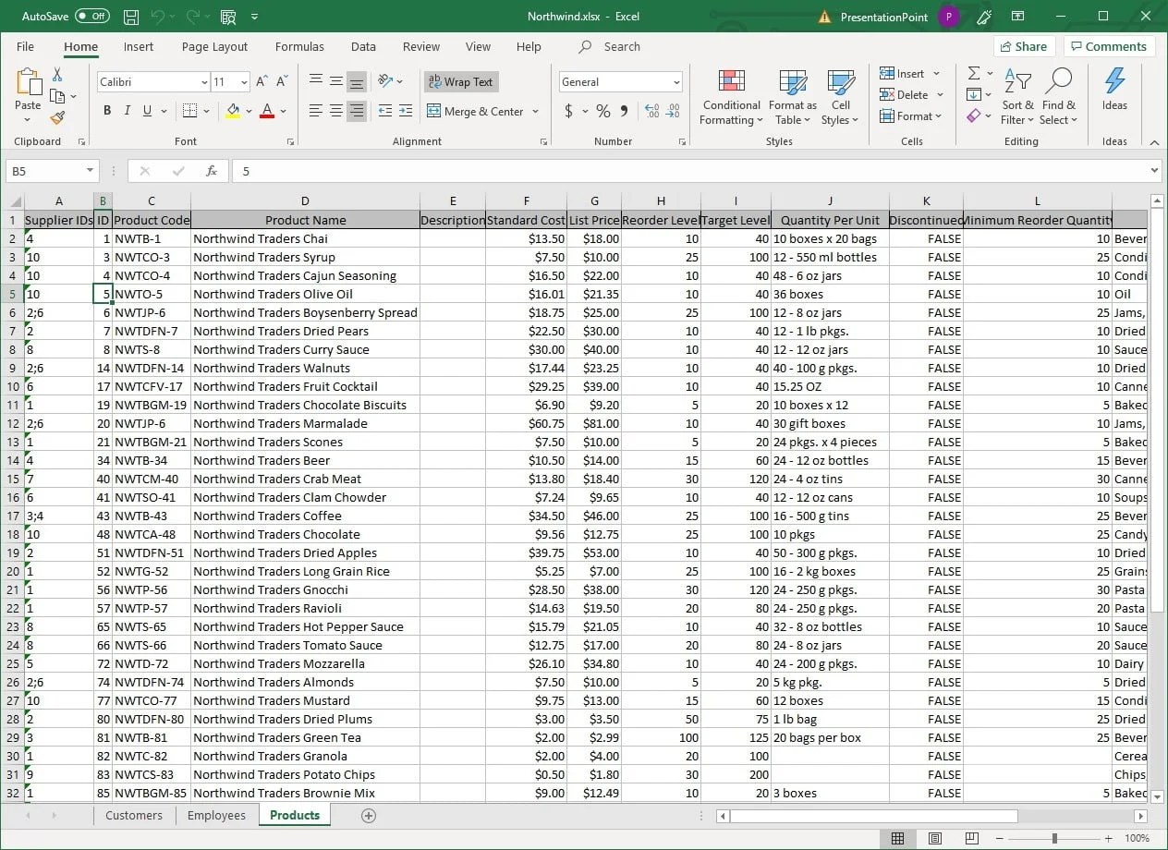The image size is (1168, 850).
Task: Open the Sort & Filter dropdown
Action: tap(1018, 98)
